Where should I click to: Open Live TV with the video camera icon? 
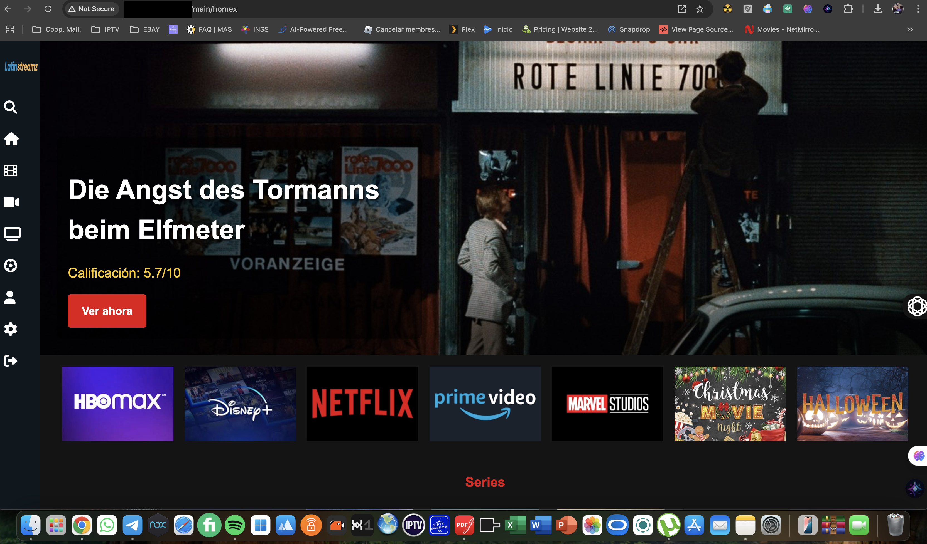coord(11,202)
